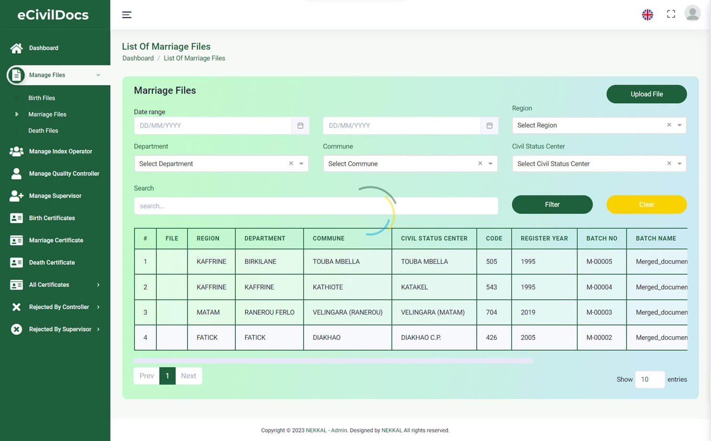711x441 pixels.
Task: Select the Birth Certificates card icon
Action: point(16,218)
